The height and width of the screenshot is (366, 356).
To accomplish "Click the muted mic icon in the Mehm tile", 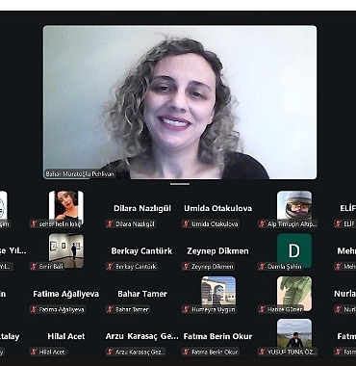I will pos(338,267).
